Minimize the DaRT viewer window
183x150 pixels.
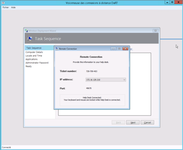[x=167, y=2]
